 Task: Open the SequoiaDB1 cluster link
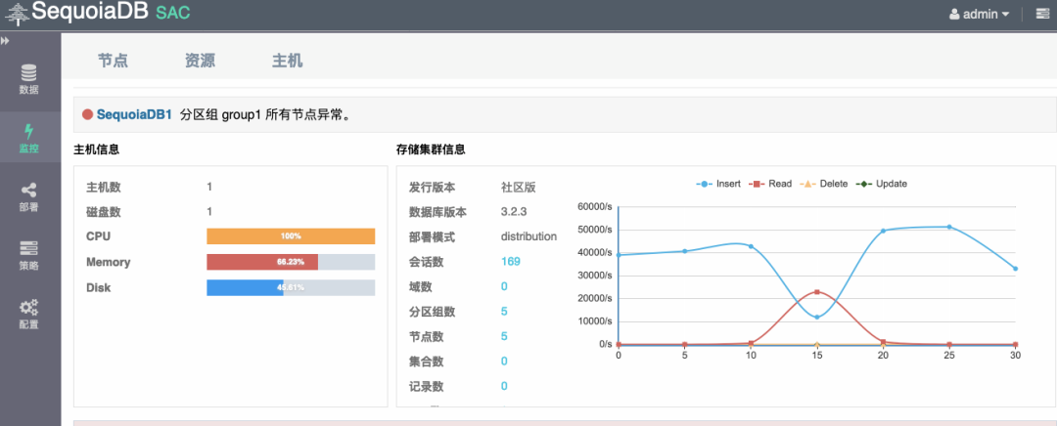coord(135,115)
